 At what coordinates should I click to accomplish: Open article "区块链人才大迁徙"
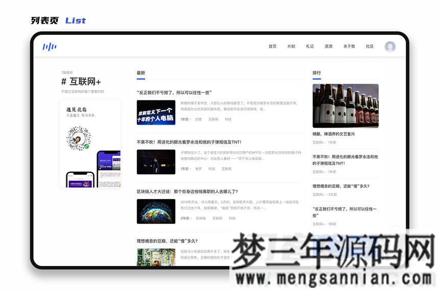pos(187,191)
